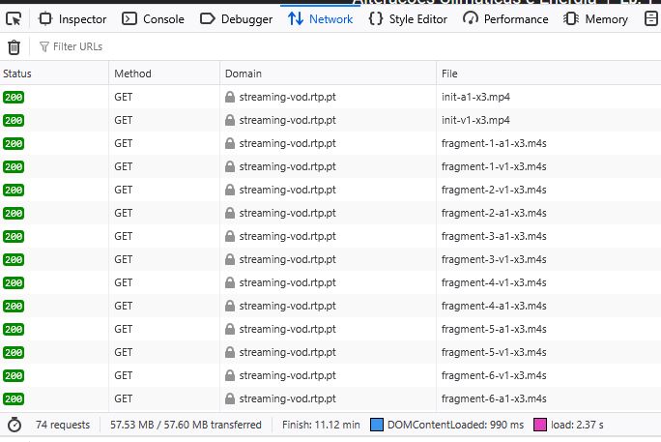Image resolution: width=661 pixels, height=442 pixels.
Task: Open the Inspector tab
Action: tap(72, 18)
